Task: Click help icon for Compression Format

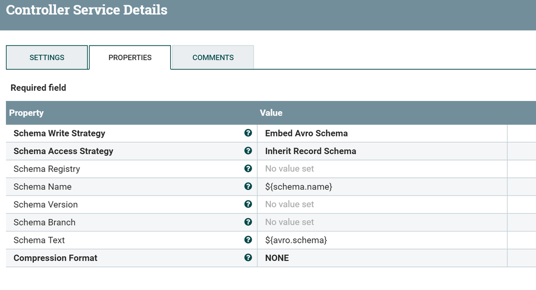Action: 248,257
